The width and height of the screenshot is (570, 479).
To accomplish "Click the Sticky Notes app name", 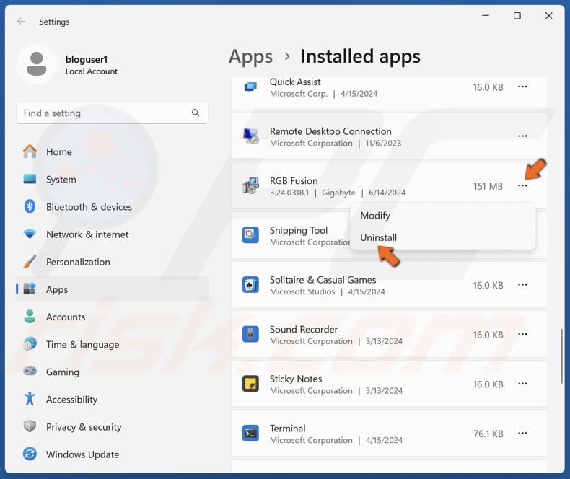I will (x=296, y=379).
